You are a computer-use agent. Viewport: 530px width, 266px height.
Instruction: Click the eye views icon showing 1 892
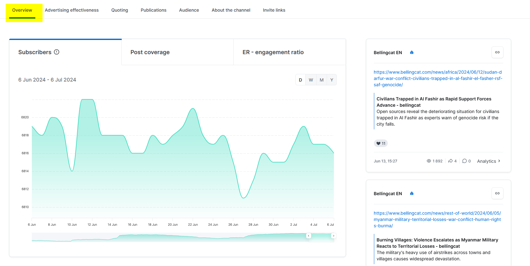[429, 161]
